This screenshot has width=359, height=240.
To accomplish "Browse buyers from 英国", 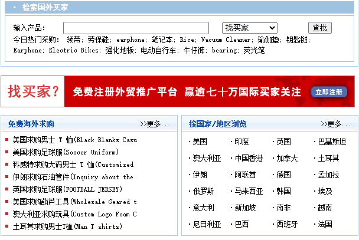I will tap(283, 142).
